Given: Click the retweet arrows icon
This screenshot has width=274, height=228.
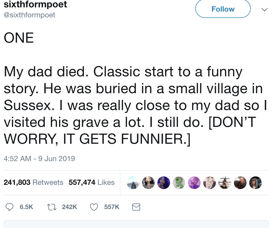Looking at the screenshot, I should [52, 207].
